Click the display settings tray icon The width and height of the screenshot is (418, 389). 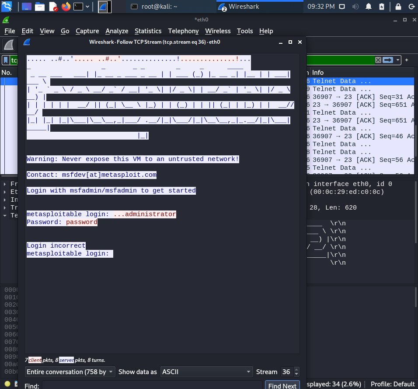coord(342,7)
